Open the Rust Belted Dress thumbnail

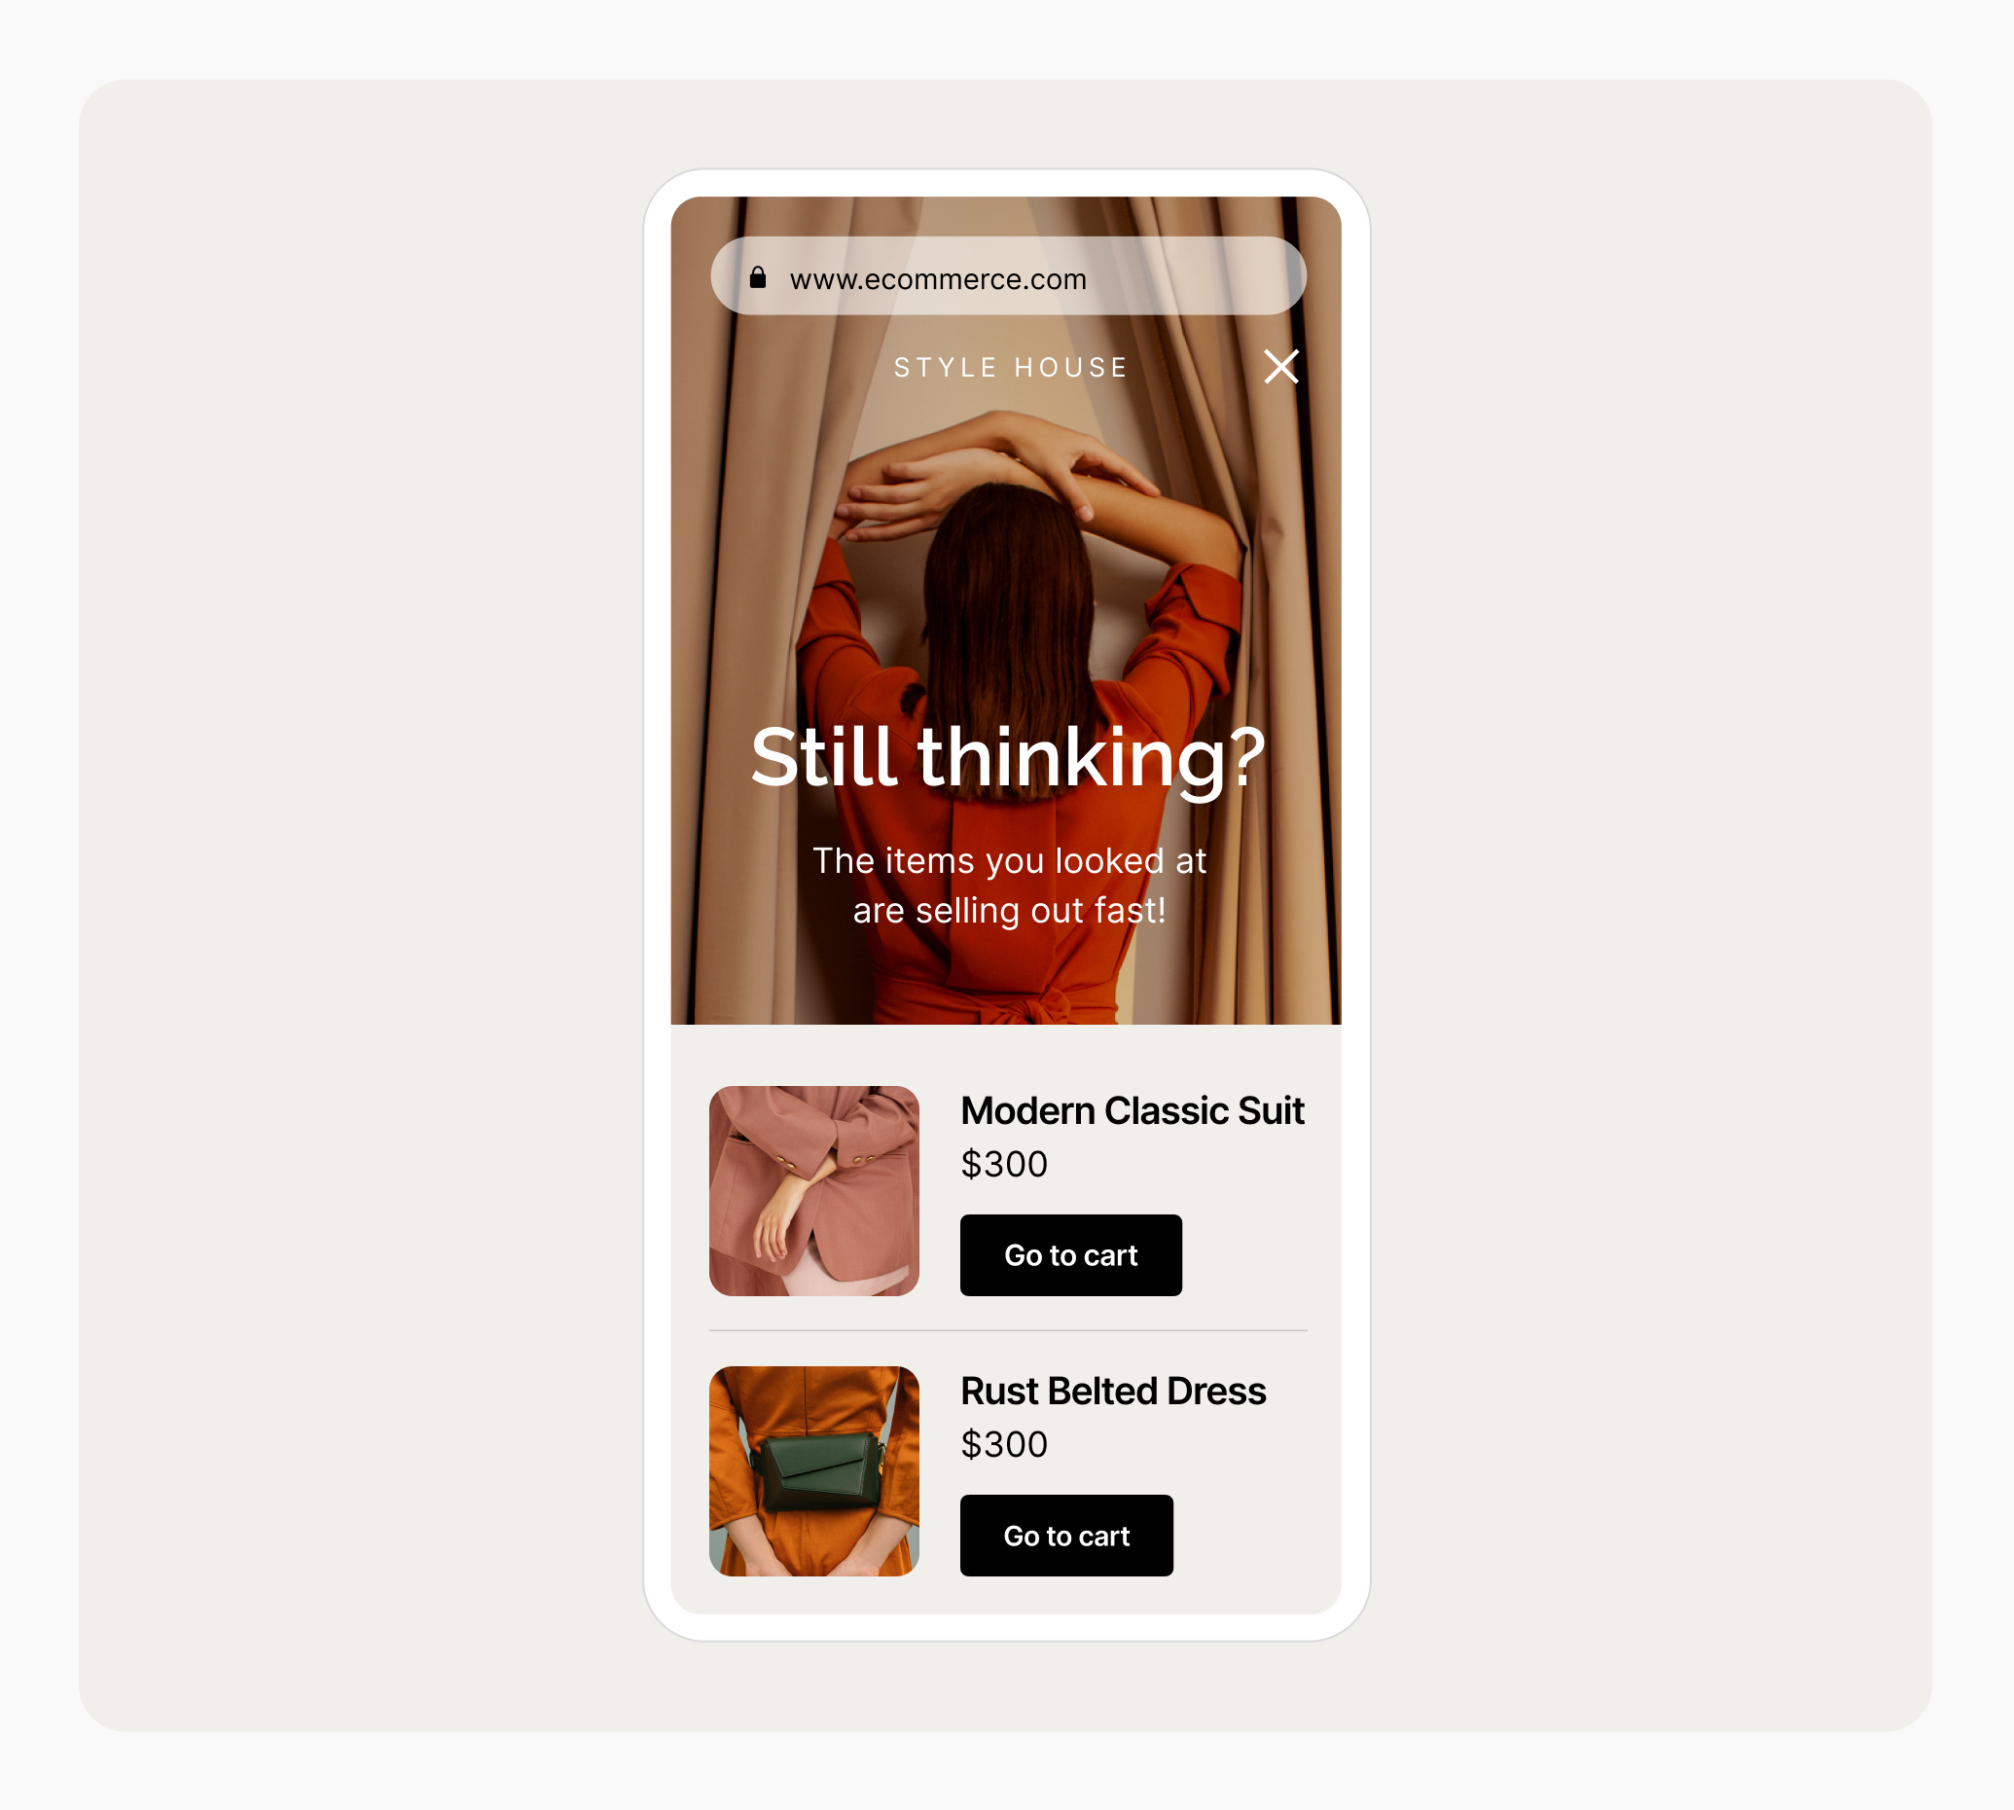(x=814, y=1471)
